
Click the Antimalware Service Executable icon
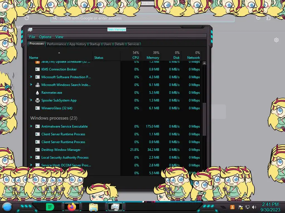click(x=38, y=126)
